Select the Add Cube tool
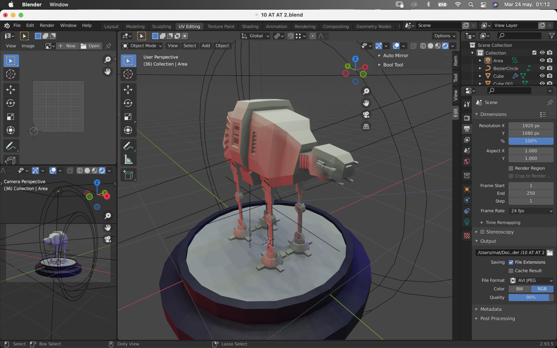 coord(128,175)
